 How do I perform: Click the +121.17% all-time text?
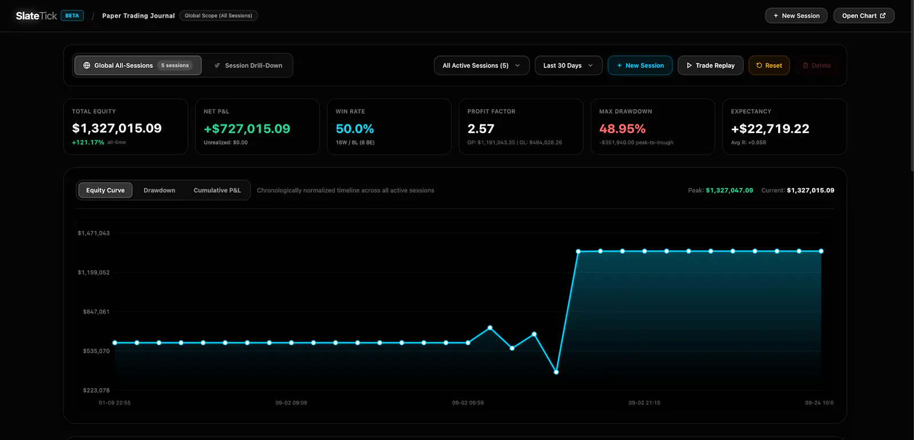[x=99, y=142]
